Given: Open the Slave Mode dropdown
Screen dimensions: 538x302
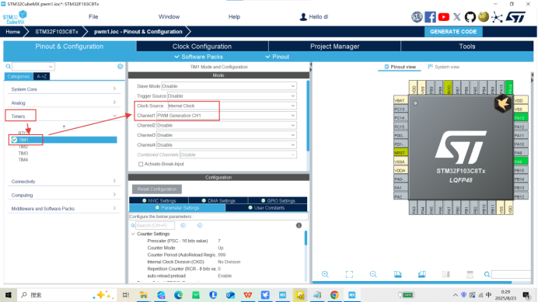Looking at the screenshot, I should [x=229, y=86].
